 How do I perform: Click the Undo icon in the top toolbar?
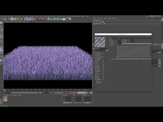click(2, 19)
